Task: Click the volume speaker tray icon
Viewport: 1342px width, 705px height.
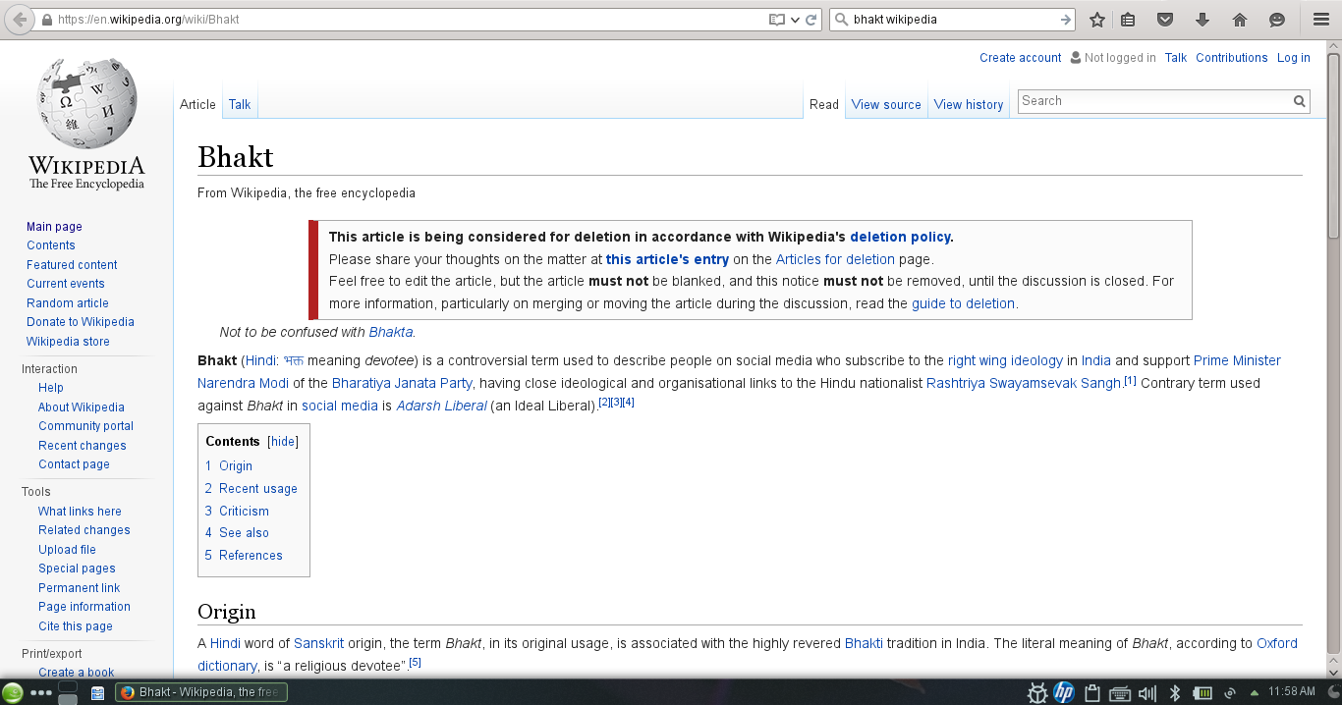Action: point(1146,693)
